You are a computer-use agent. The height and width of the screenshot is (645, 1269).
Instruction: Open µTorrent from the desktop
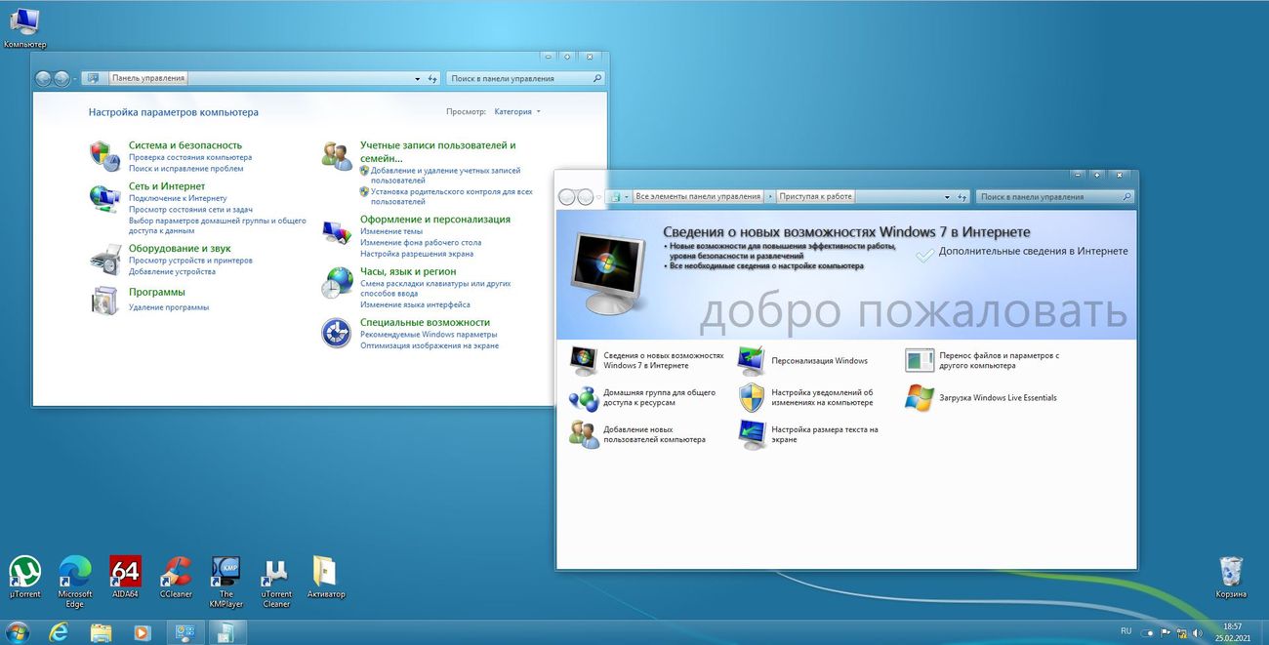[x=24, y=576]
